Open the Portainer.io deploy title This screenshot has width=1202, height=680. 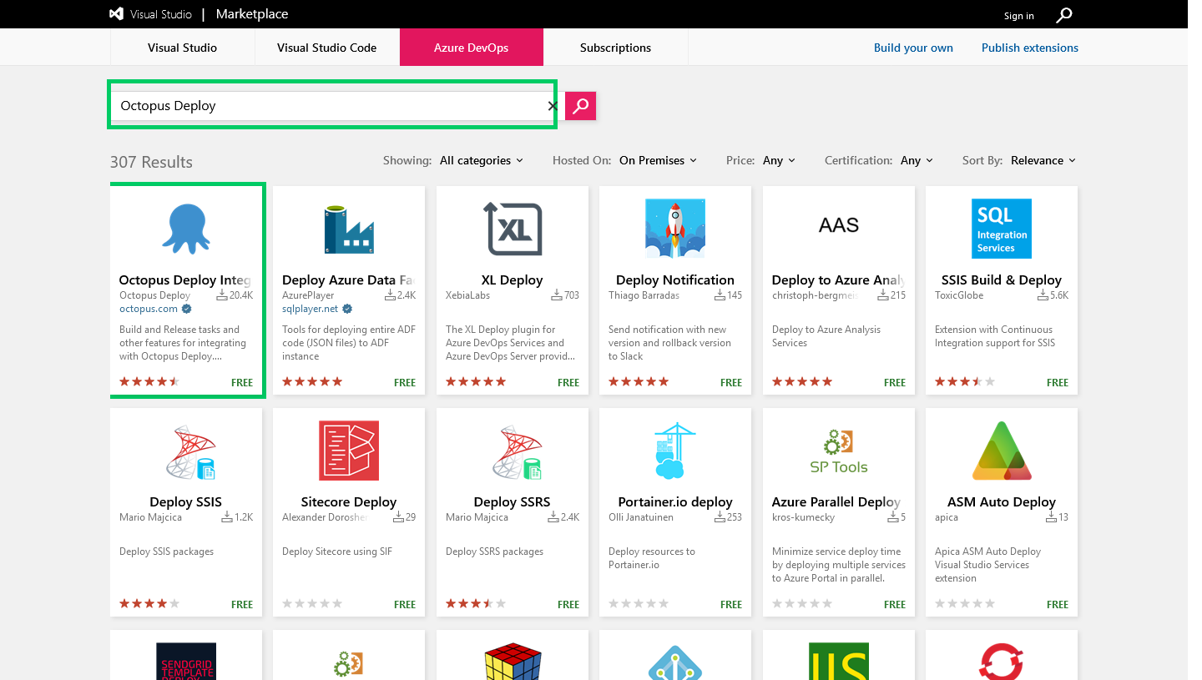tap(675, 502)
